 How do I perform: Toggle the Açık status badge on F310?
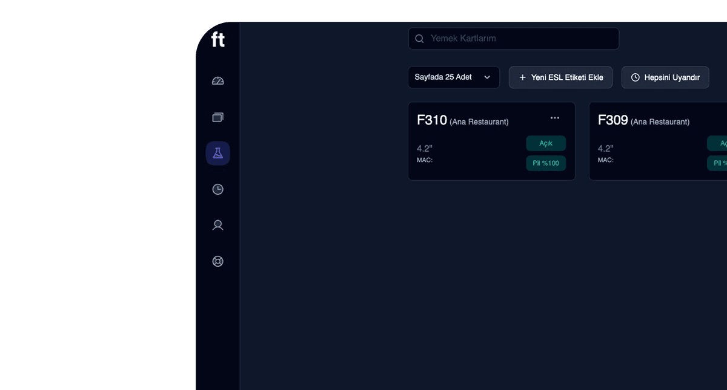pyautogui.click(x=546, y=143)
